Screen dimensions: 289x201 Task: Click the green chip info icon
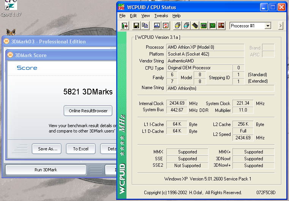(204, 26)
